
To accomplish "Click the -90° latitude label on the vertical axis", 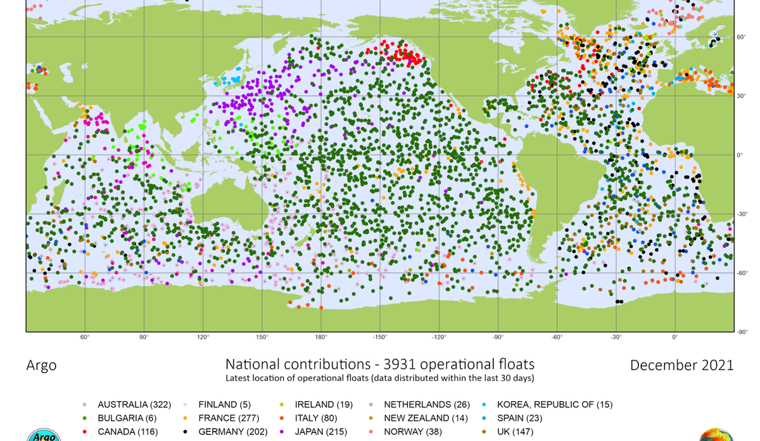I will [x=743, y=332].
